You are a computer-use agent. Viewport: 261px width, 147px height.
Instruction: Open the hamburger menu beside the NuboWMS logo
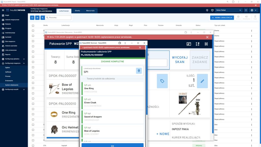tap(3, 10)
